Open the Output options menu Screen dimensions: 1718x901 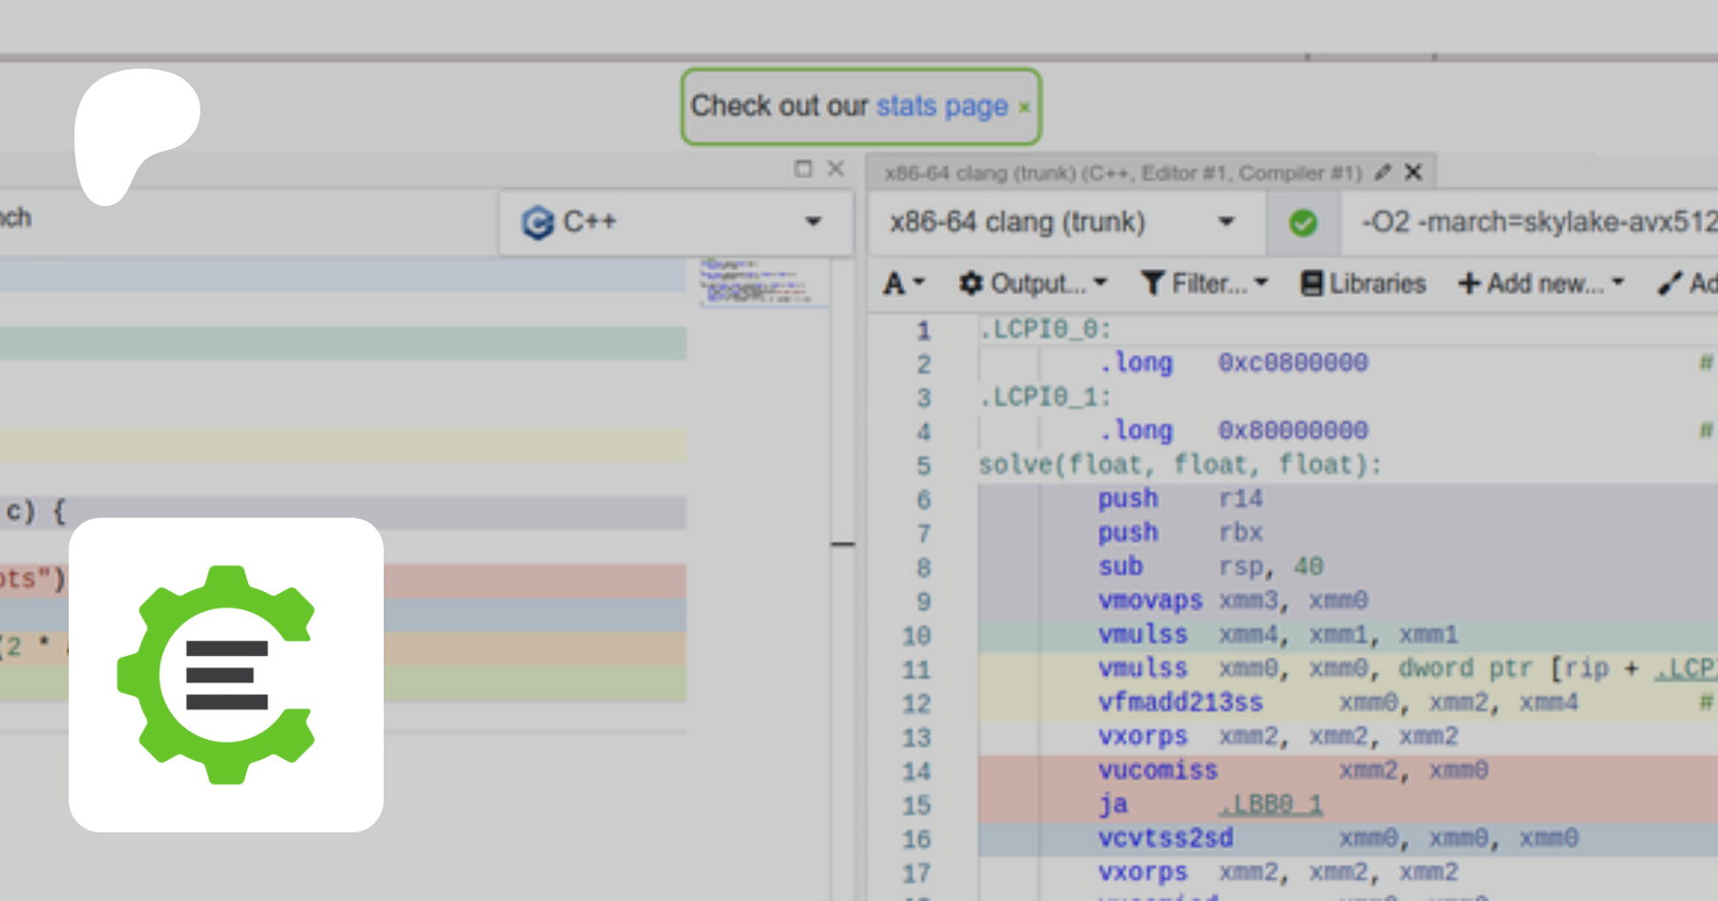[1033, 284]
